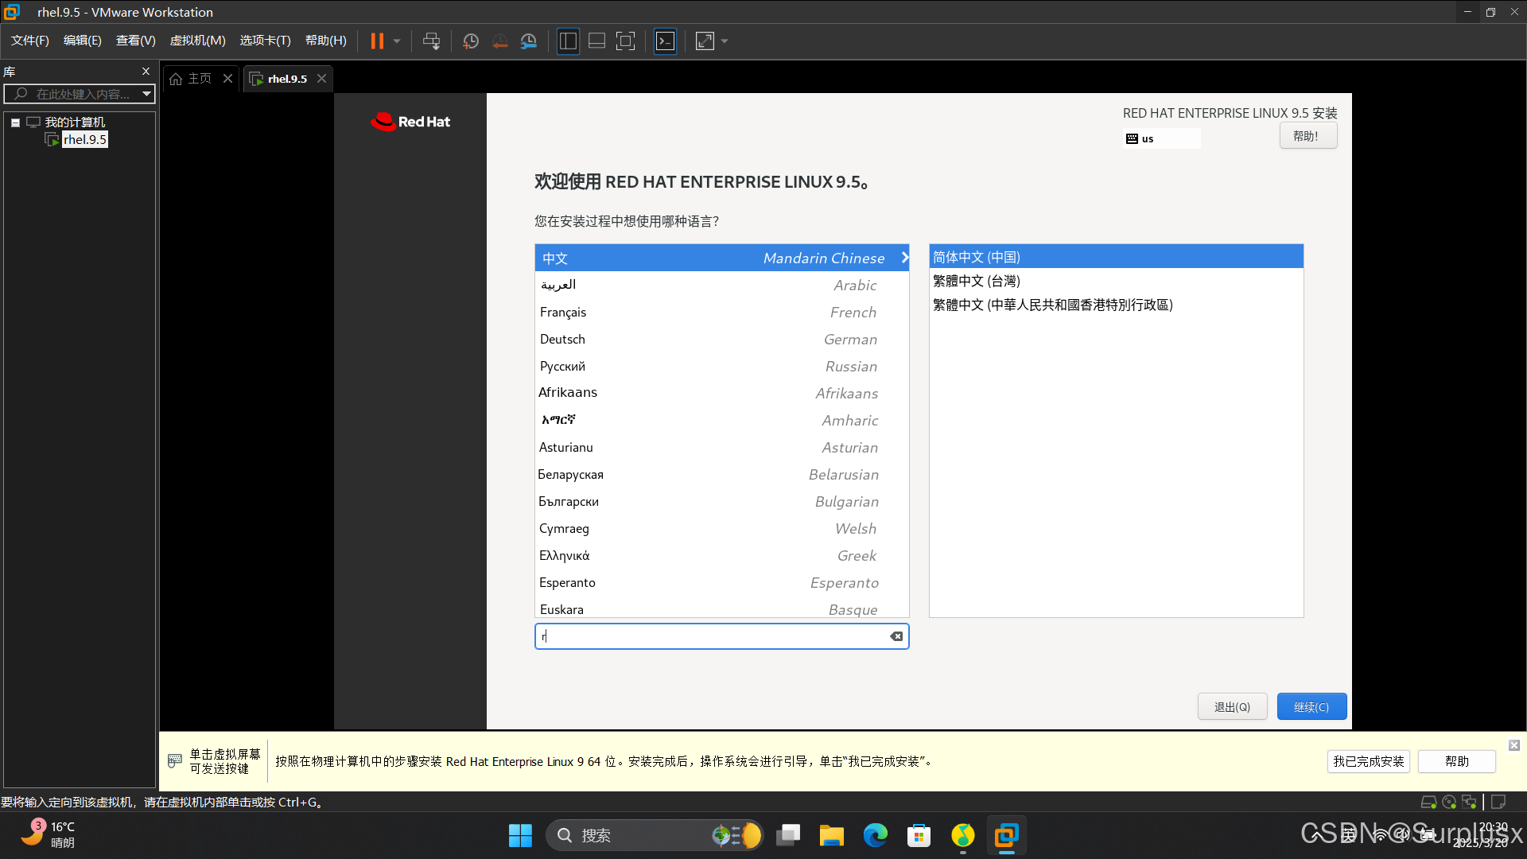Click the 继续(C) continue button
The width and height of the screenshot is (1527, 859).
tap(1311, 707)
